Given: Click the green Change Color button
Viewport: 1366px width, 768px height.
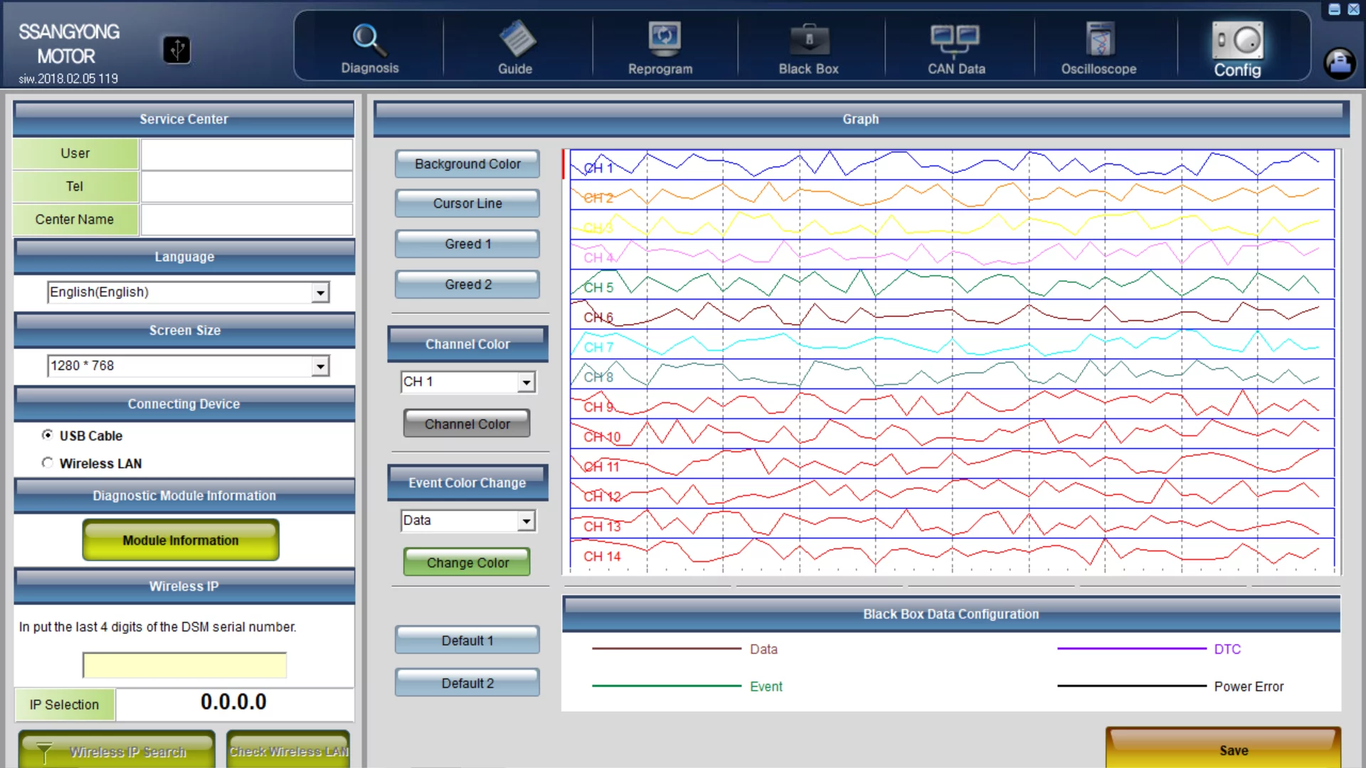Looking at the screenshot, I should tap(467, 562).
